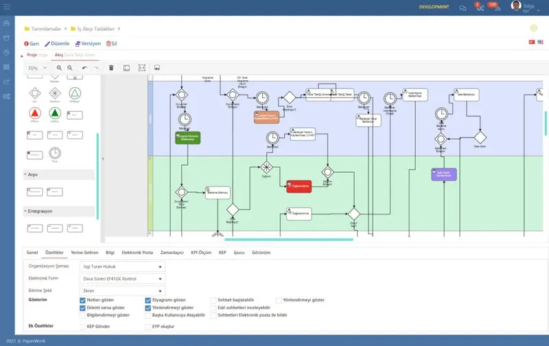Select the green task node in the diagram
549x346 pixels.
click(187, 138)
